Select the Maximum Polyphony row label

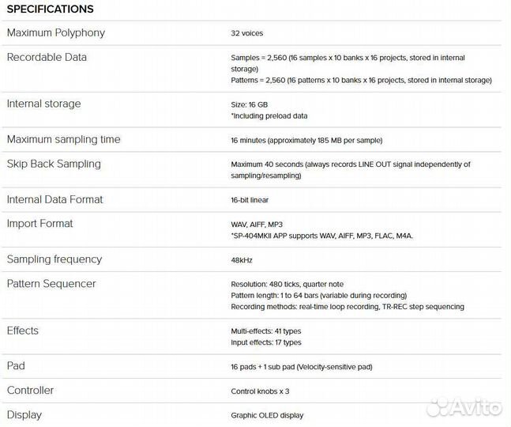point(55,33)
